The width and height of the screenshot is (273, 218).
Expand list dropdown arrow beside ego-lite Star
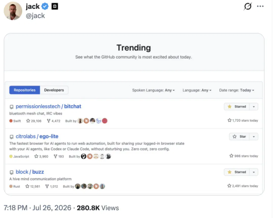click(254, 137)
